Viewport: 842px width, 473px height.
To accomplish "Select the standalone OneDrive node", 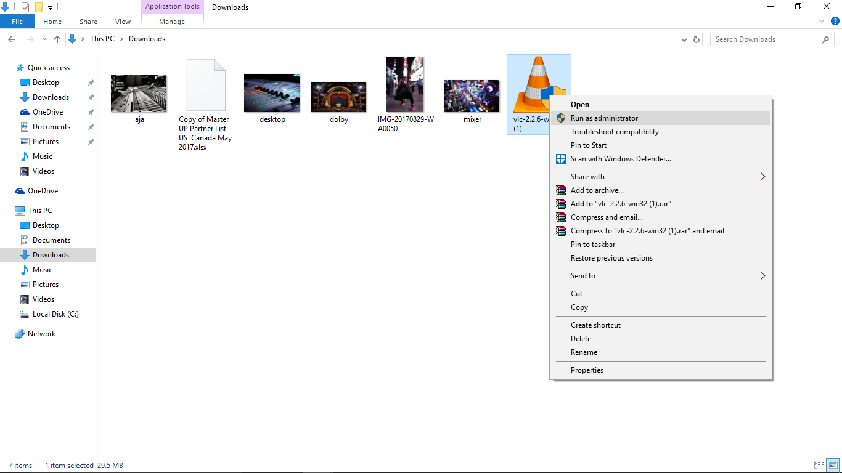I will 43,191.
